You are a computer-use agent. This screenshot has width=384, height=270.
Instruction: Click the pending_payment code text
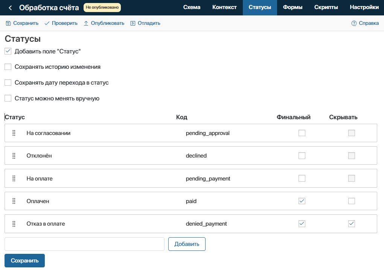[x=208, y=179]
